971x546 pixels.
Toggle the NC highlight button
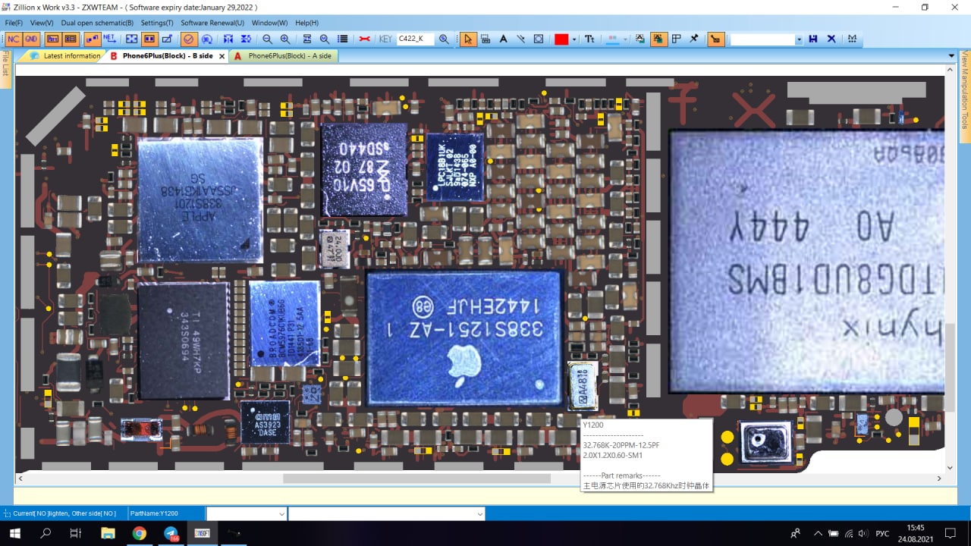point(14,39)
